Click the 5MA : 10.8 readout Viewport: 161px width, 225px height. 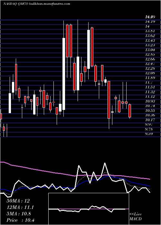[x=19, y=214]
